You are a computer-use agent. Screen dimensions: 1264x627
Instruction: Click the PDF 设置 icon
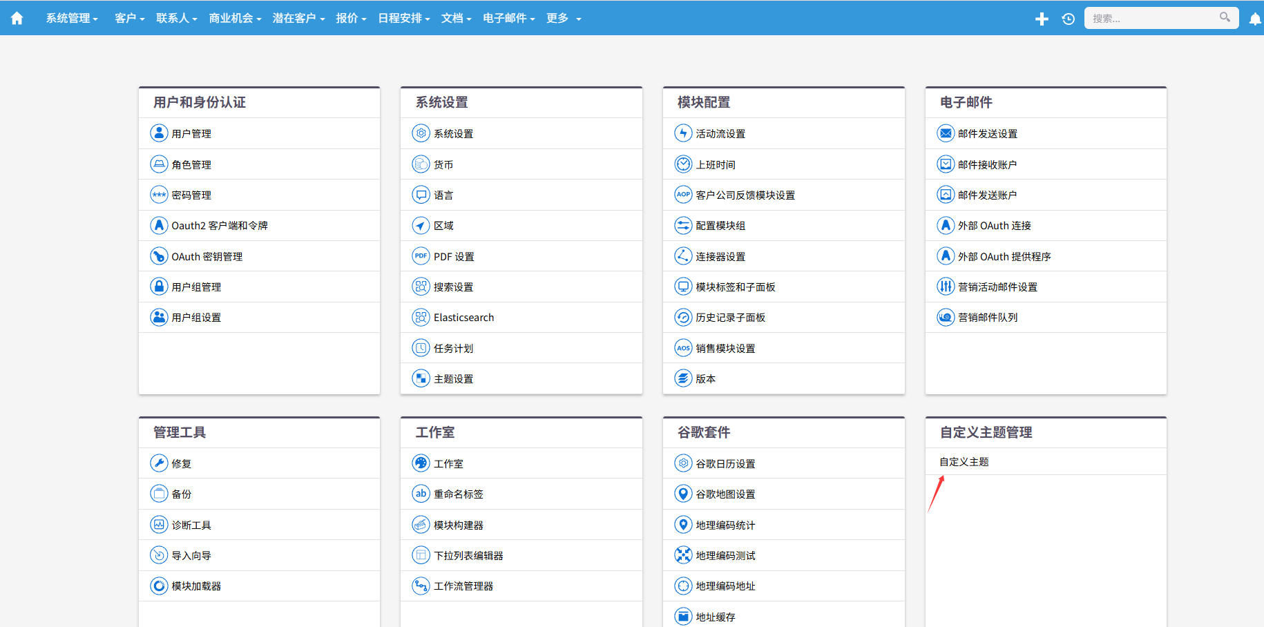pos(421,255)
